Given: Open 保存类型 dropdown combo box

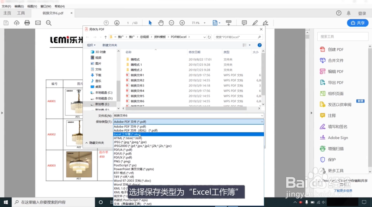Looking at the screenshot, I should coord(189,122).
